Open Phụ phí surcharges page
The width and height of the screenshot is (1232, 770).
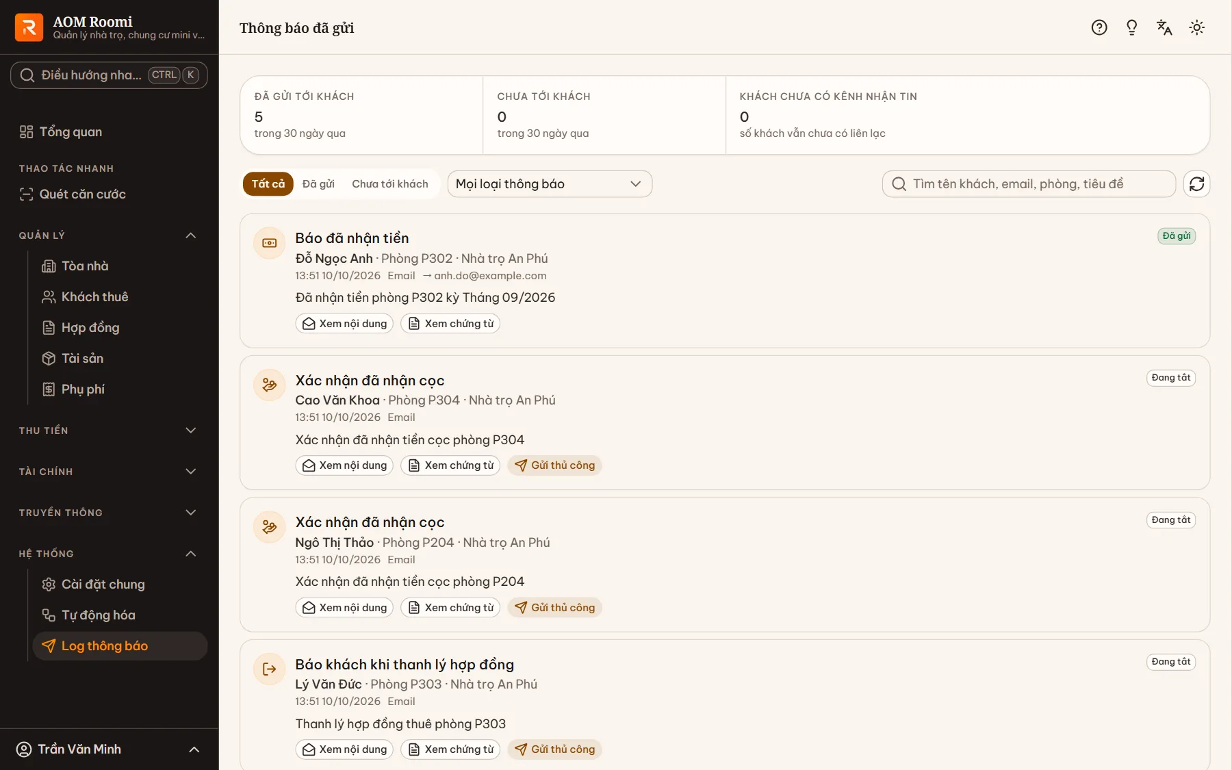tap(120, 389)
